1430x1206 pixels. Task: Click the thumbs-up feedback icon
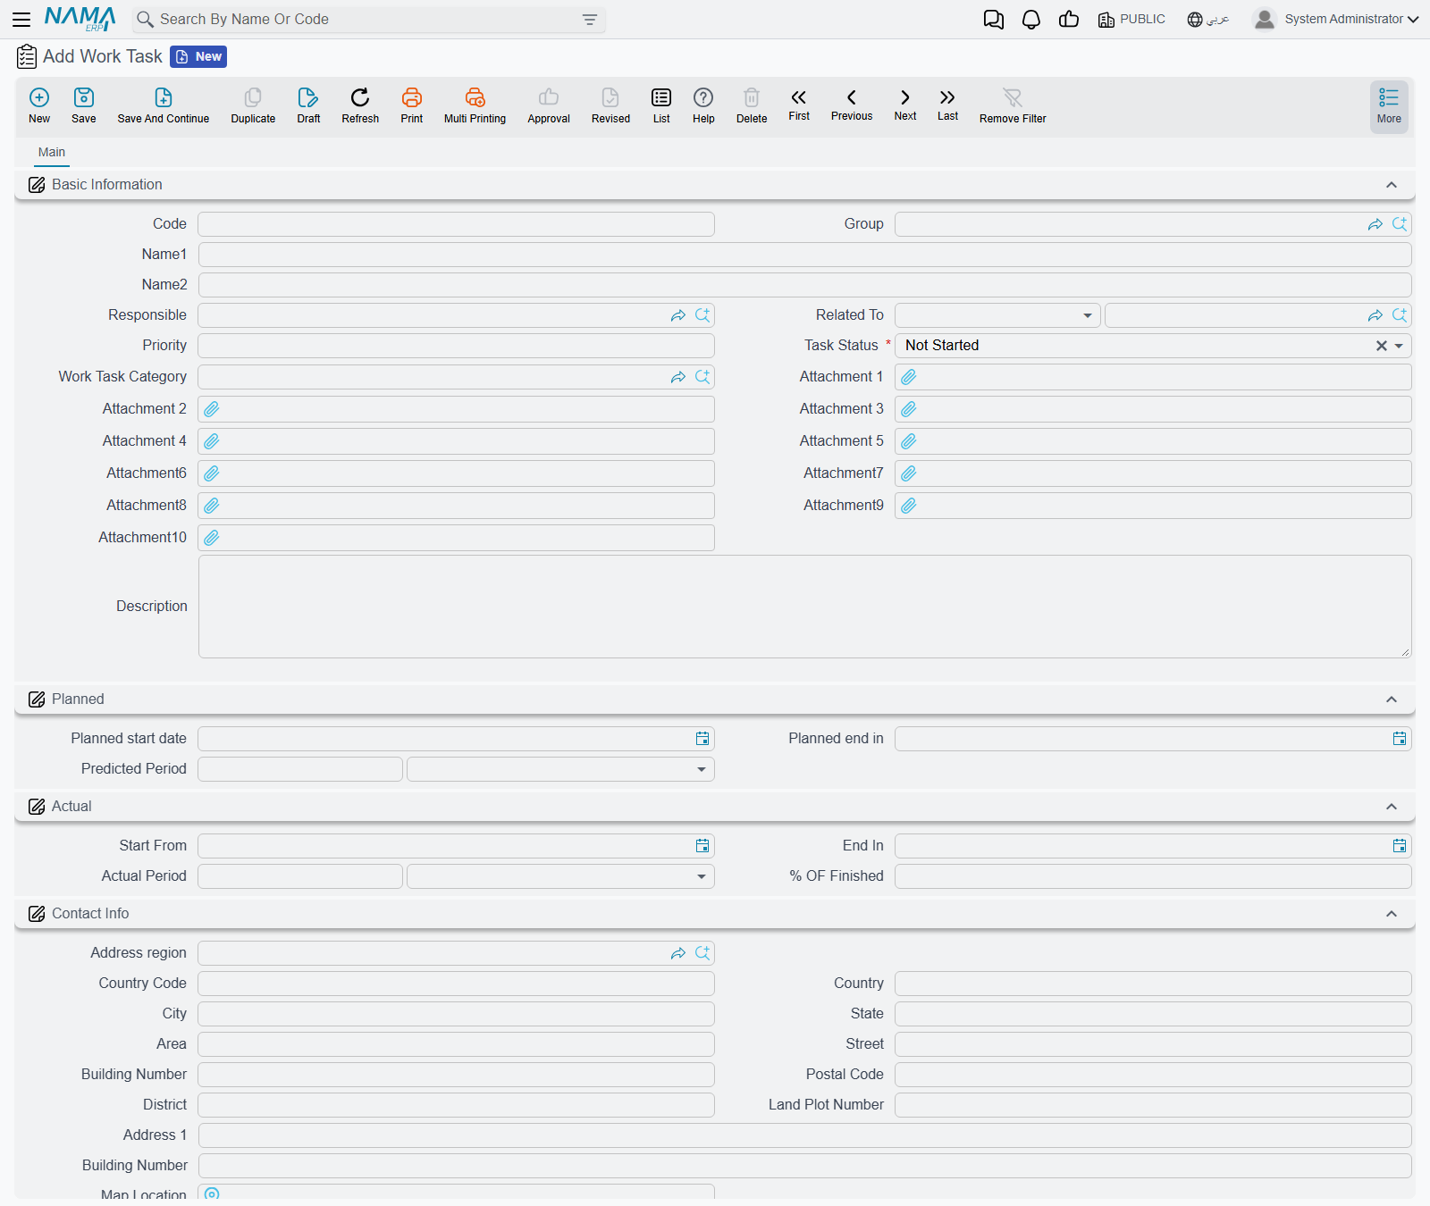1069,20
